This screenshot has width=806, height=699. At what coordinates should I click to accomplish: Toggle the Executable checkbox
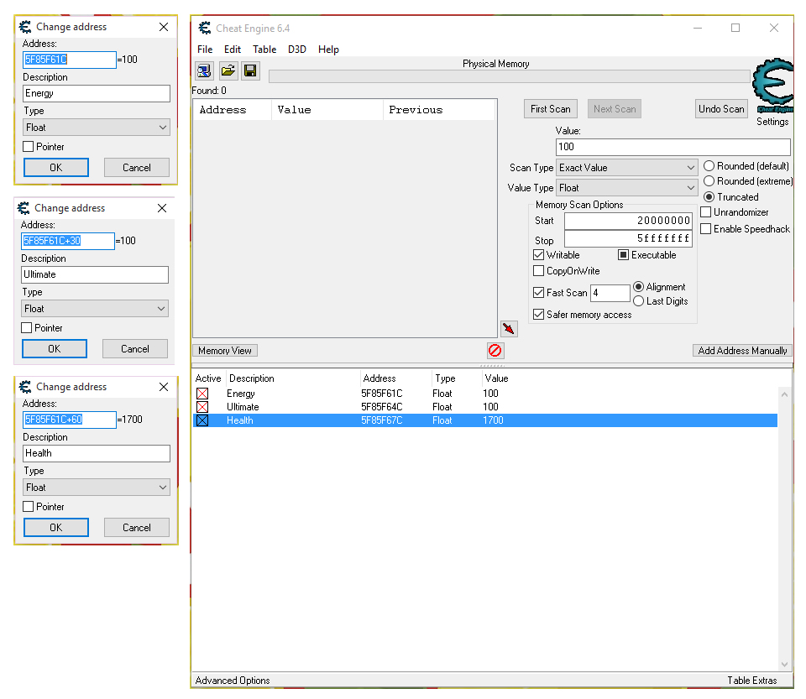(x=624, y=255)
